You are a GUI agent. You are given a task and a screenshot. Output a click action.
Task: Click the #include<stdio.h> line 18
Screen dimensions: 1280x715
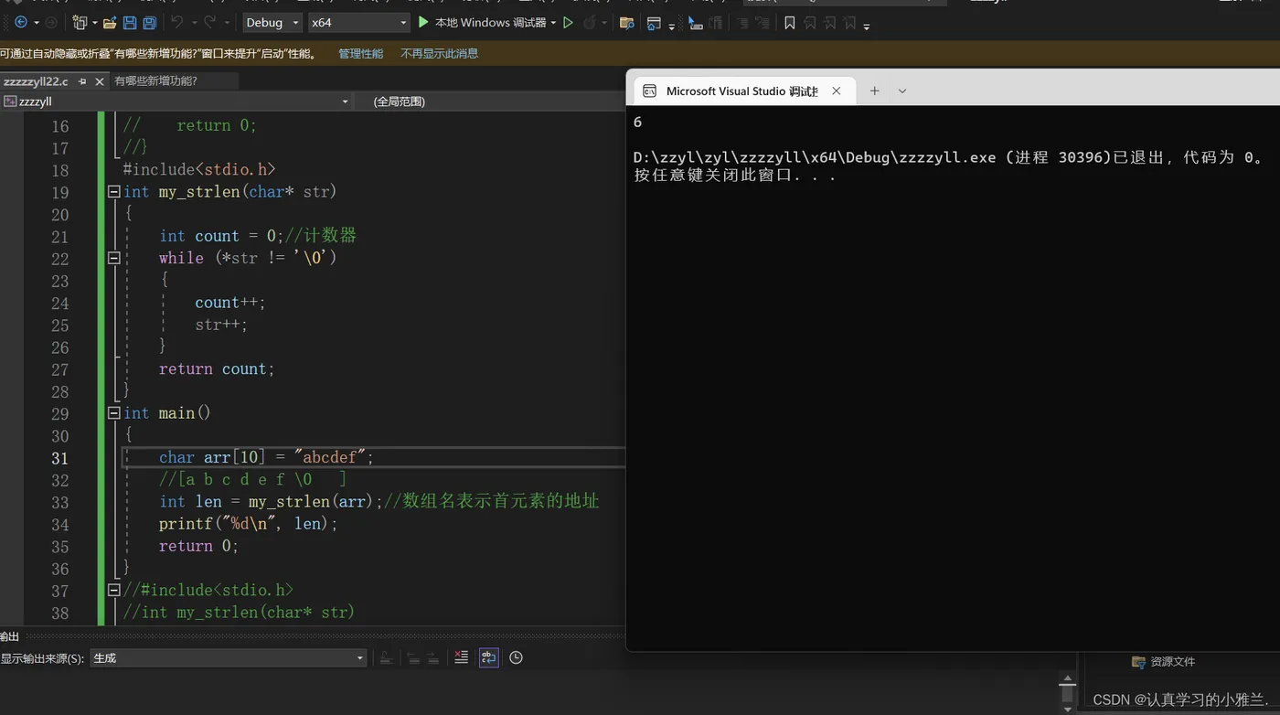[x=199, y=169]
